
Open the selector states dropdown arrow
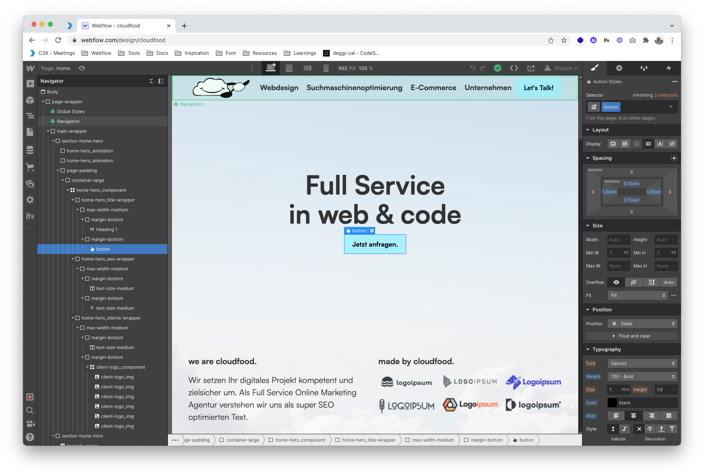coord(671,107)
